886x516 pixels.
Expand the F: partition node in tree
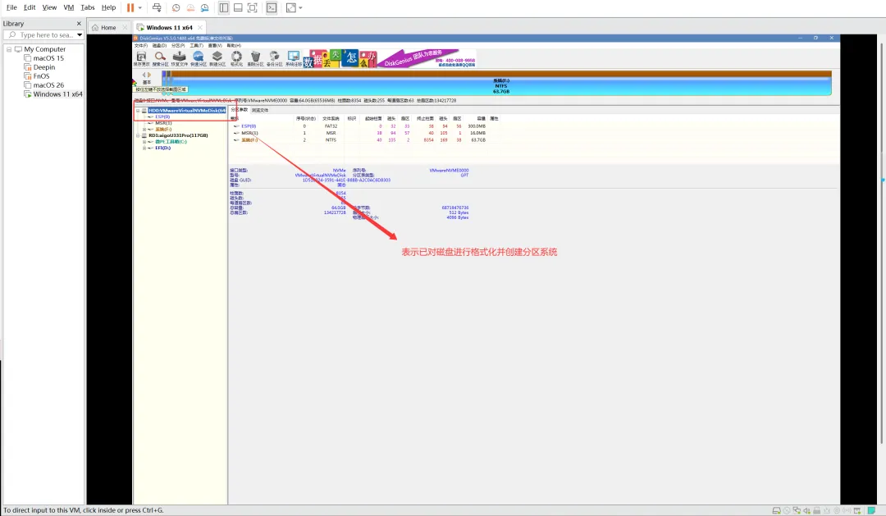pos(144,130)
